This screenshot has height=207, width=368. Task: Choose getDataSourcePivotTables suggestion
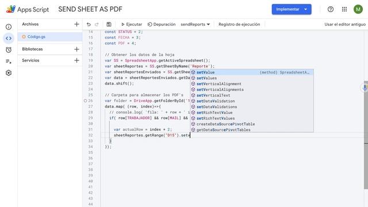[252, 130]
